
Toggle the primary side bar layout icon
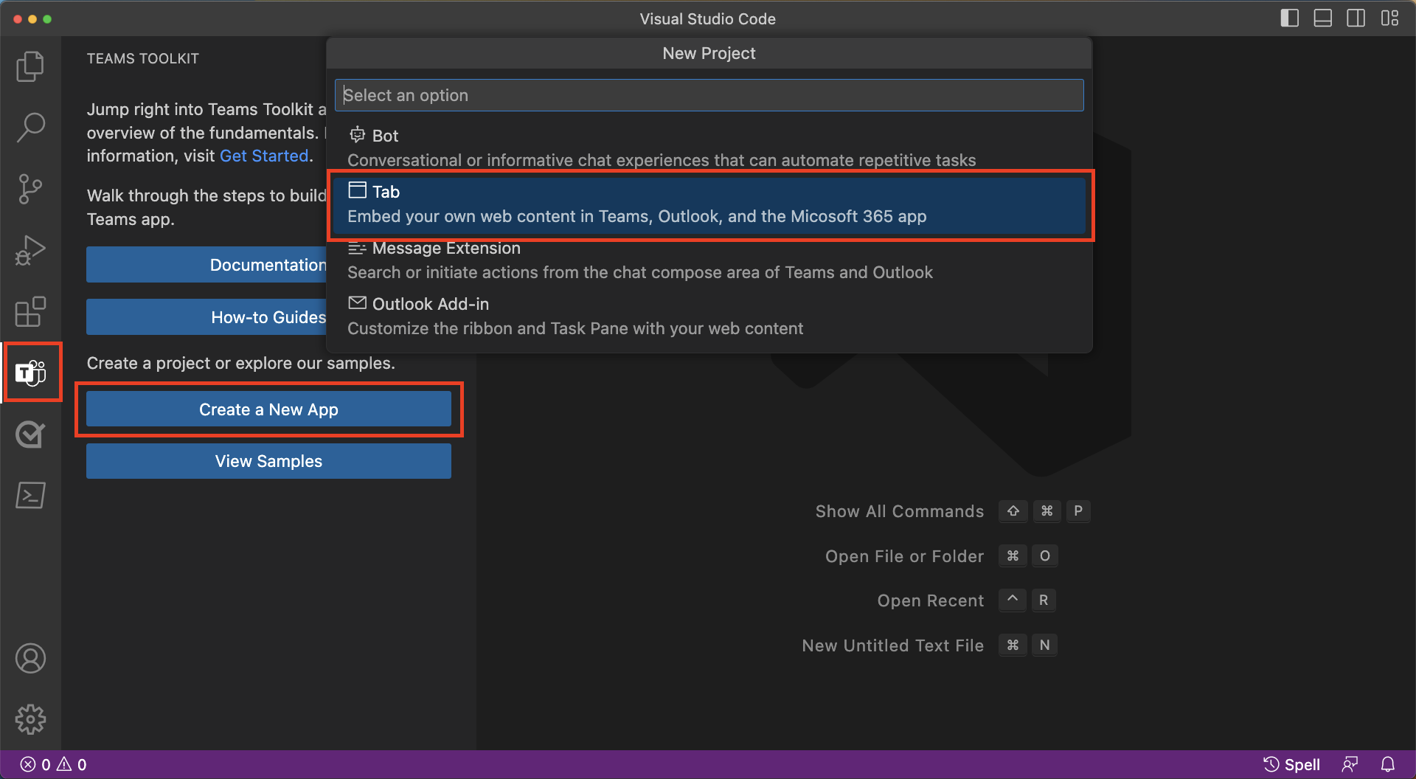(x=1290, y=18)
